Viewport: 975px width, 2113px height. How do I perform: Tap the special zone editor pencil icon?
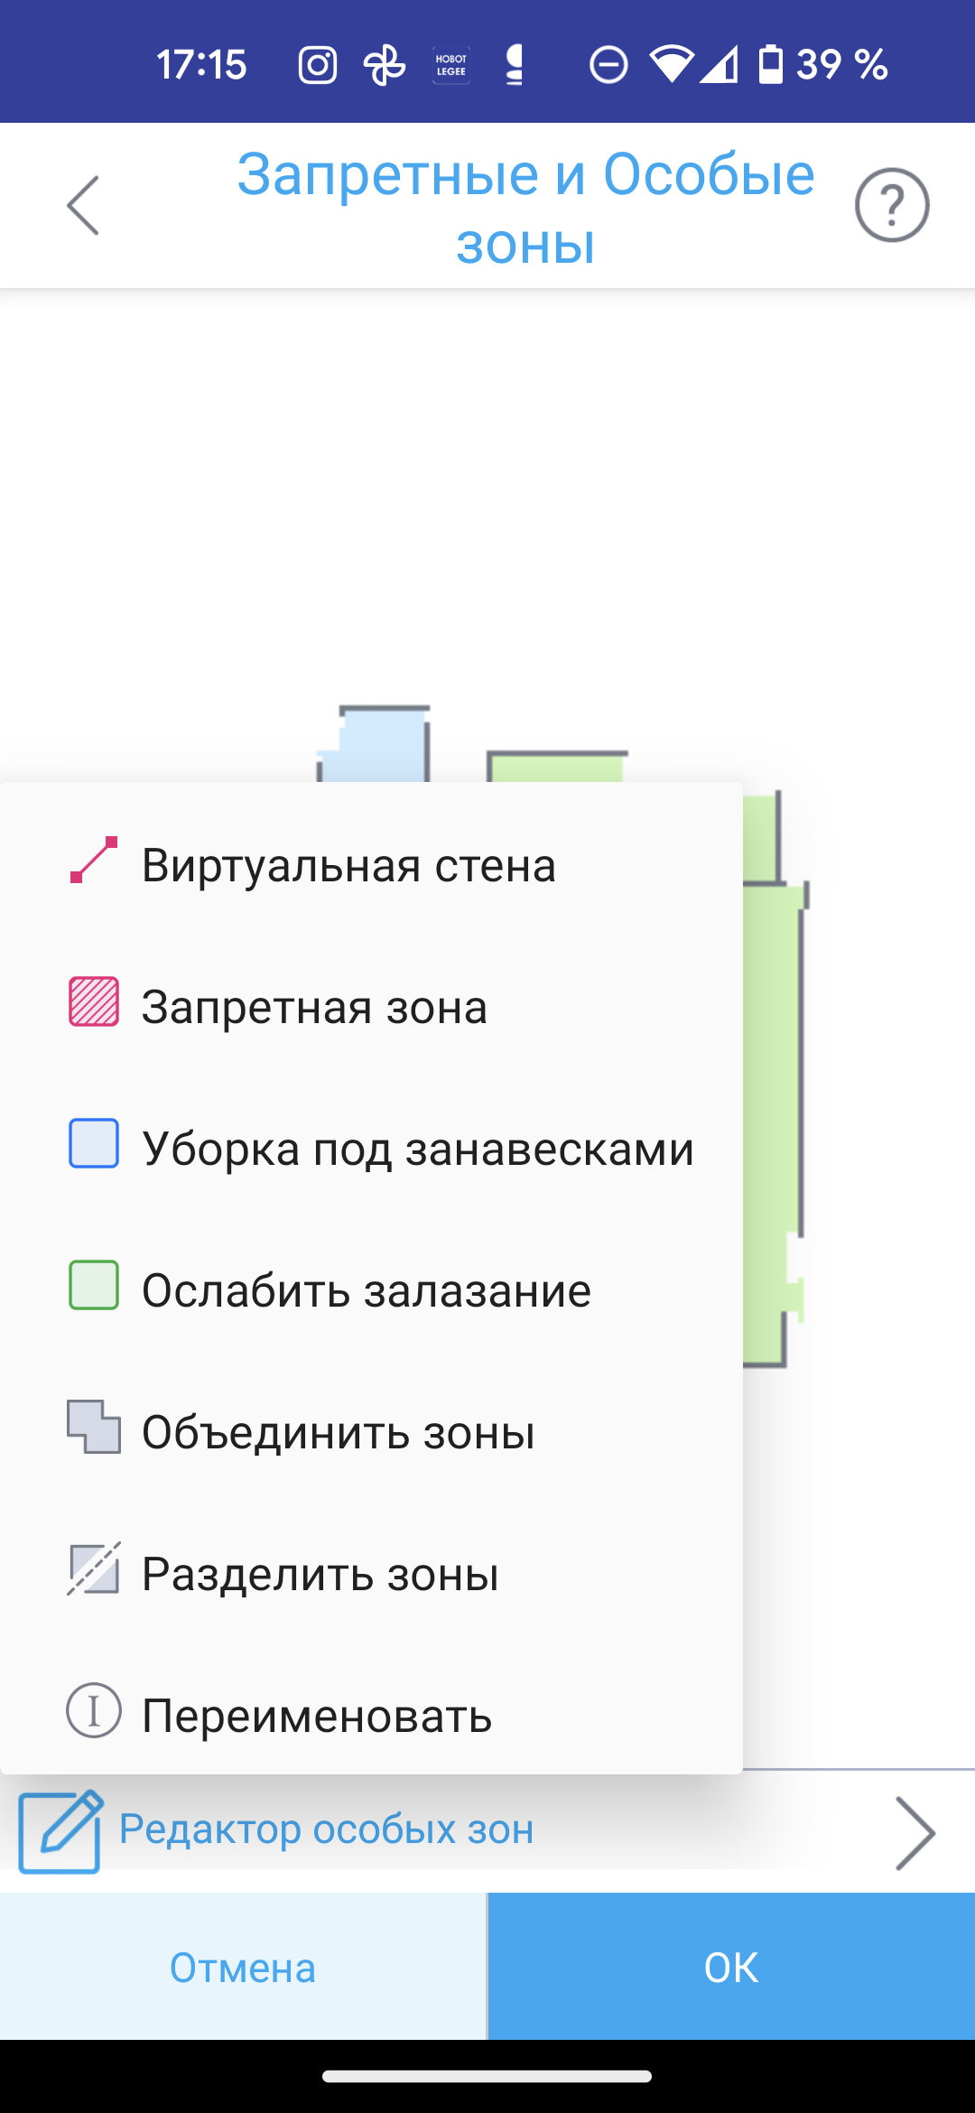pos(60,1831)
